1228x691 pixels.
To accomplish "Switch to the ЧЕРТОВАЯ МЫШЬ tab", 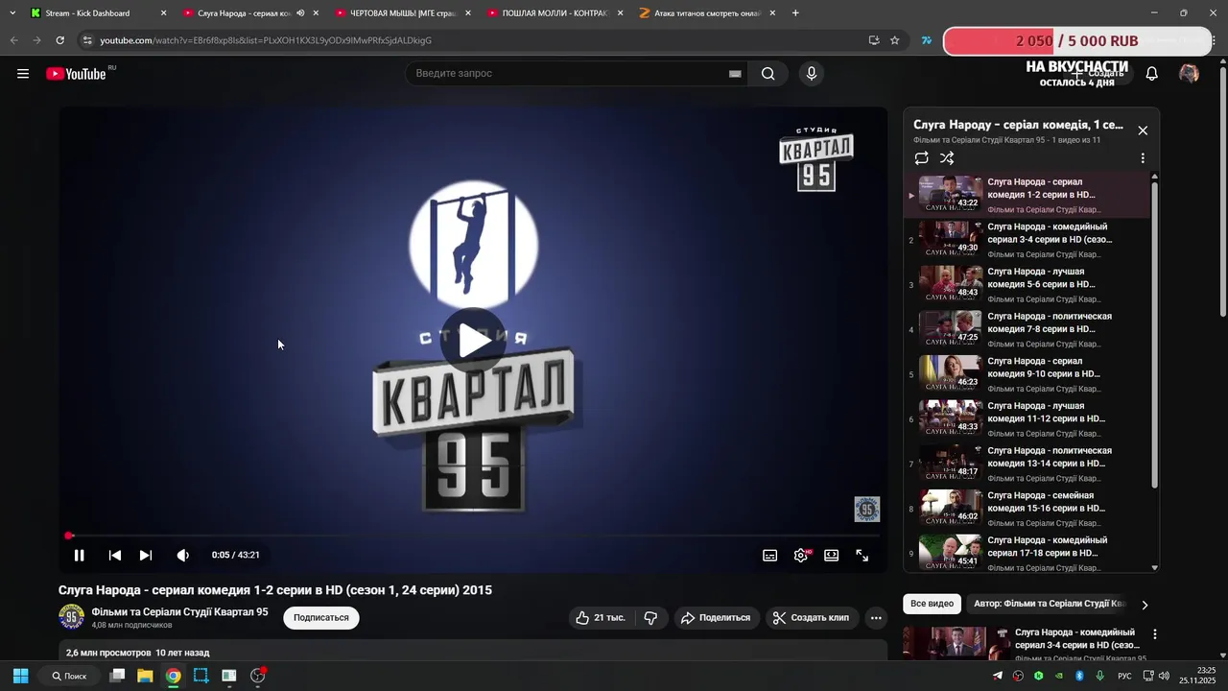I will 404,13.
